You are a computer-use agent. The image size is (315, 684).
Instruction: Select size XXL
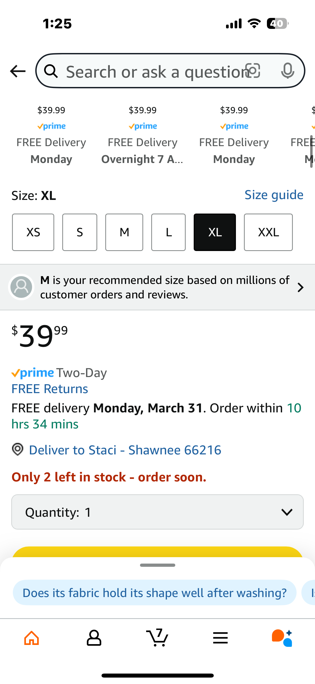268,232
